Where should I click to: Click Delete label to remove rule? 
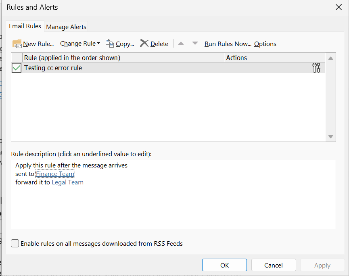click(x=159, y=44)
